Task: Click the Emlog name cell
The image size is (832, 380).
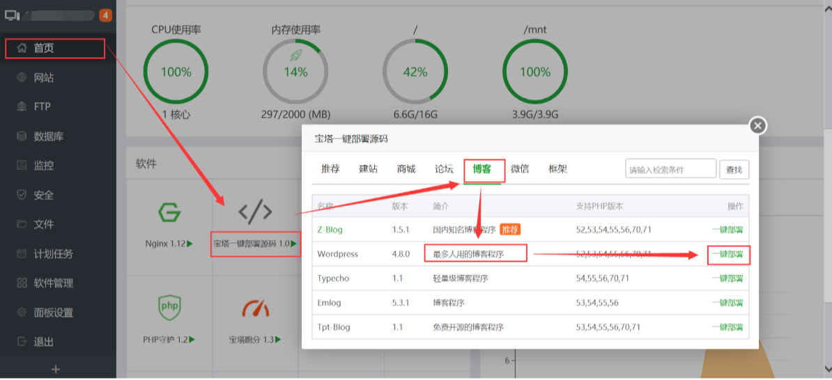Action: pos(329,303)
